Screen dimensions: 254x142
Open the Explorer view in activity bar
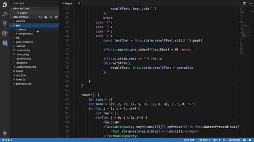point(5,4)
